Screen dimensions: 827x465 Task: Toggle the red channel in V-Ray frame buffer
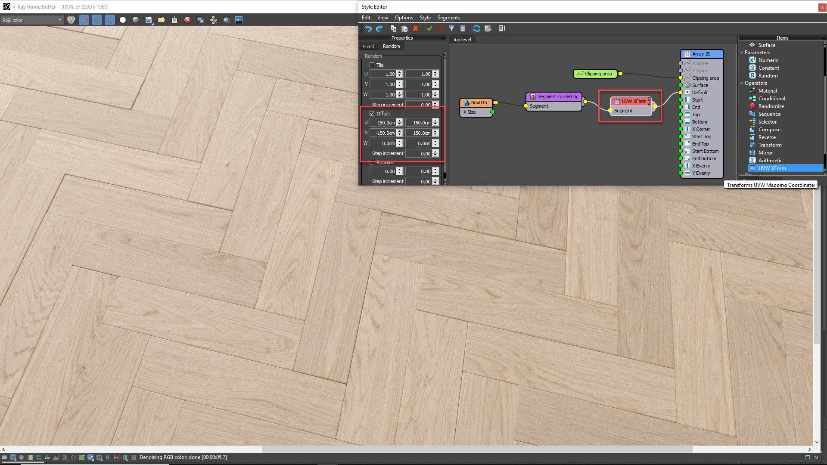tap(84, 20)
